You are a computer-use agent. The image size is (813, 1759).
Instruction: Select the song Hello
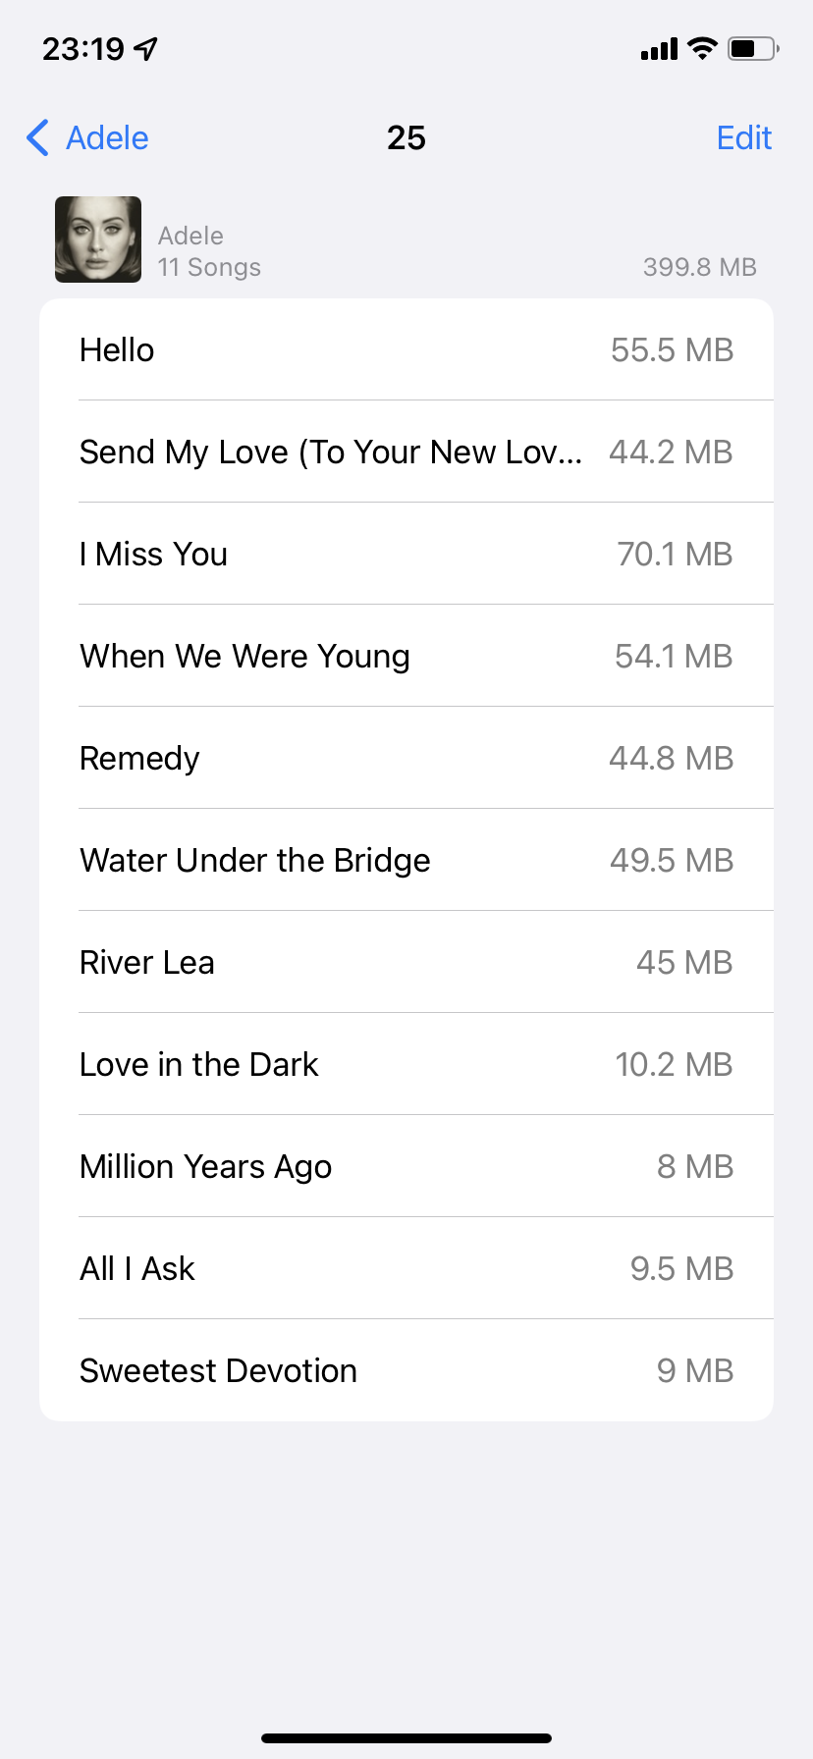coord(406,350)
